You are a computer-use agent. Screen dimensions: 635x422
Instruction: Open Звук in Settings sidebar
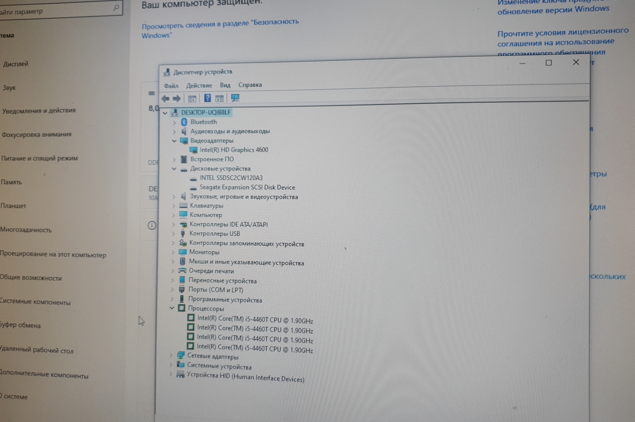click(x=9, y=88)
